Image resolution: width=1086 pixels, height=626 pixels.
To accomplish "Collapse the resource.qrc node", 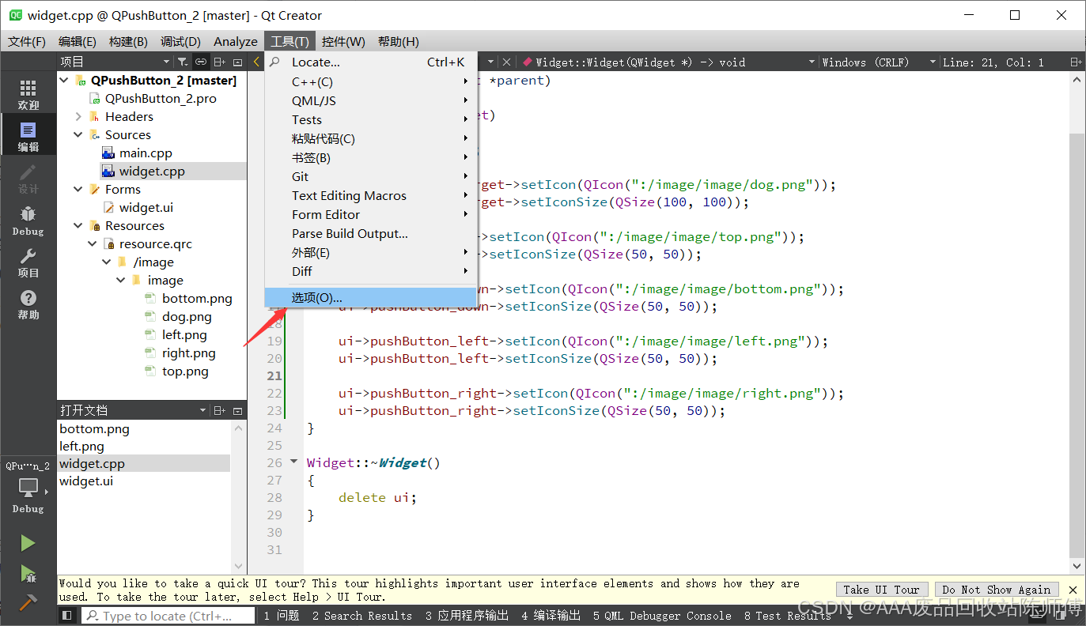I will [x=93, y=243].
